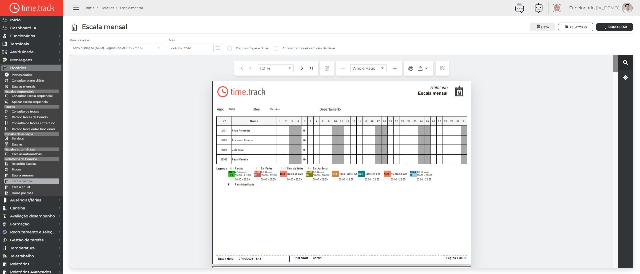Image resolution: width=640 pixels, height=274 pixels.
Task: Toggle report editing mode icon
Action: pyautogui.click(x=327, y=68)
